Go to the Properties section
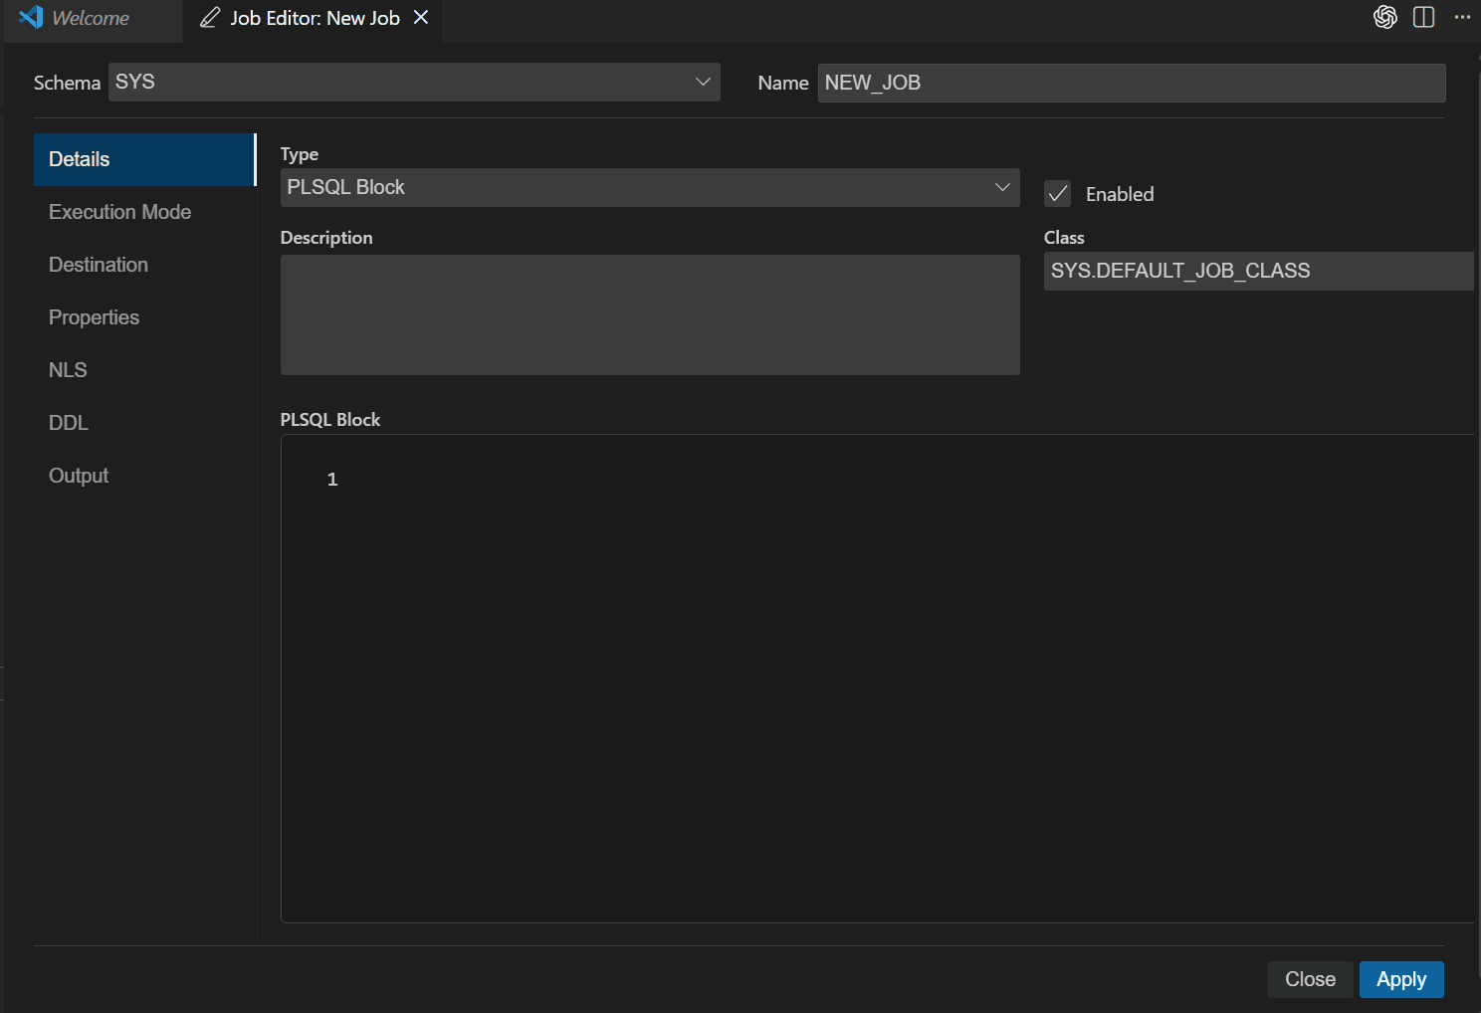Image resolution: width=1481 pixels, height=1013 pixels. point(94,317)
